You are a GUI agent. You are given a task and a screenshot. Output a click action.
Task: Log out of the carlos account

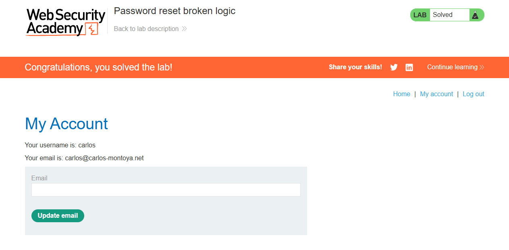point(473,94)
